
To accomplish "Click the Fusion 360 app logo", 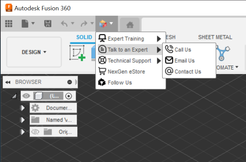I will [x=9, y=8].
